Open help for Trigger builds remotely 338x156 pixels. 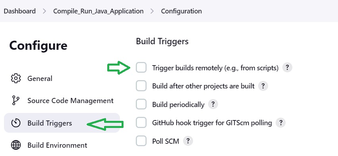pyautogui.click(x=287, y=68)
